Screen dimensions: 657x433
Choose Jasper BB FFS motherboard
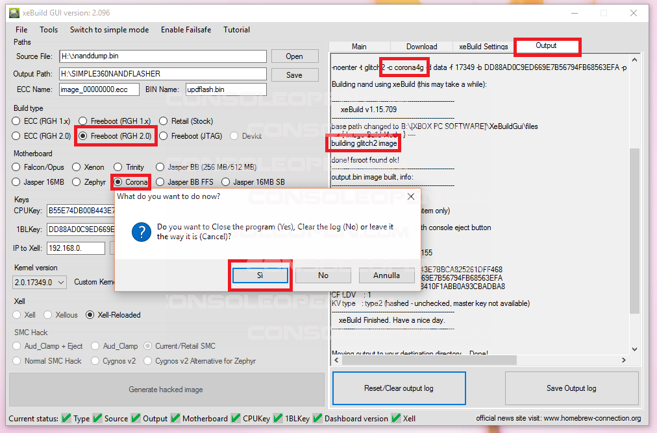point(160,182)
